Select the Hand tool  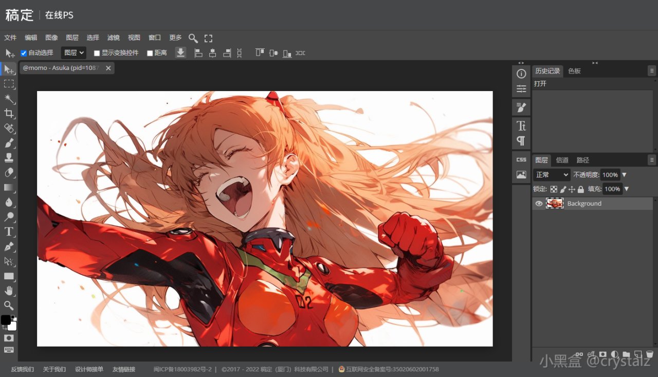(9, 291)
